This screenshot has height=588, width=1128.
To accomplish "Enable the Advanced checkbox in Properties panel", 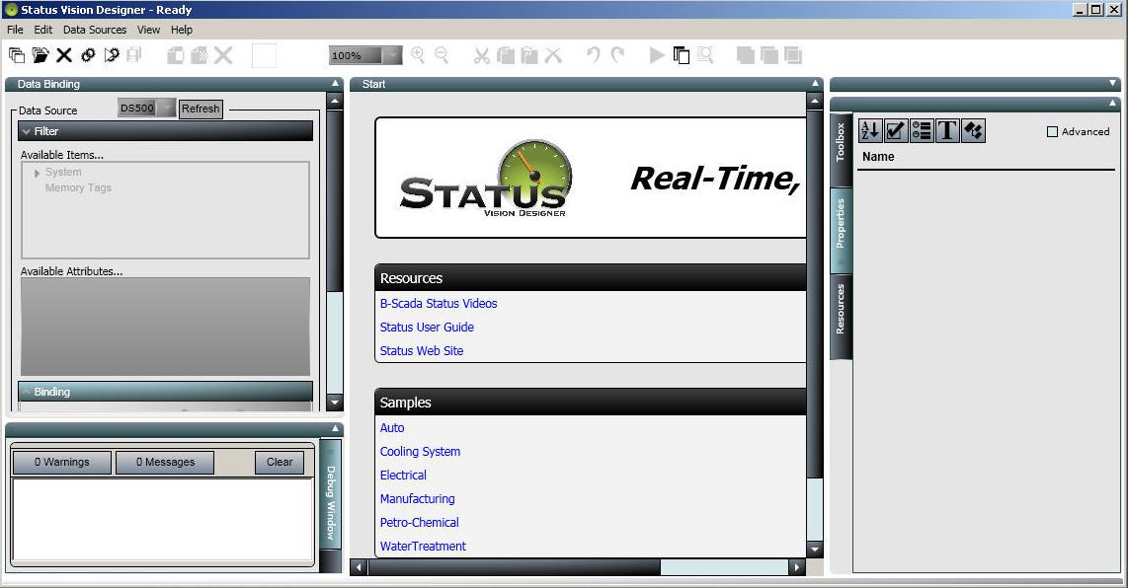I will coord(1053,130).
